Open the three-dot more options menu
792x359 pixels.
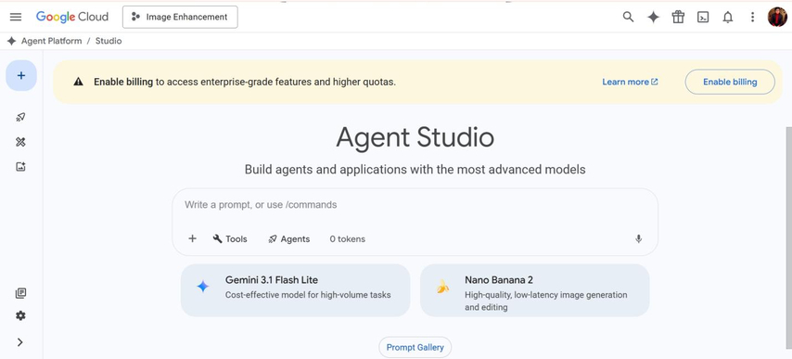point(752,18)
